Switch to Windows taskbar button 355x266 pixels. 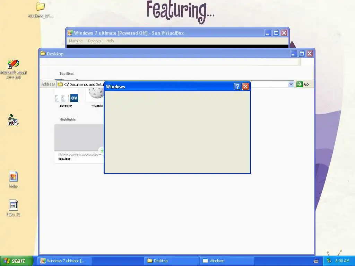click(227, 261)
